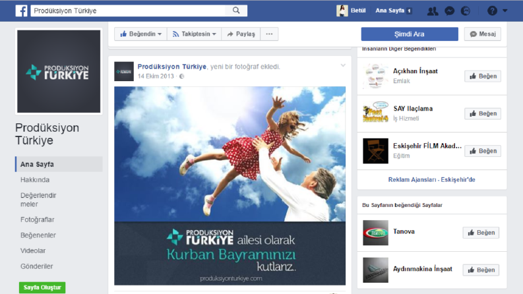Open the 14 Ekim 2013 timestamp
The width and height of the screenshot is (523, 294).
[x=156, y=76]
